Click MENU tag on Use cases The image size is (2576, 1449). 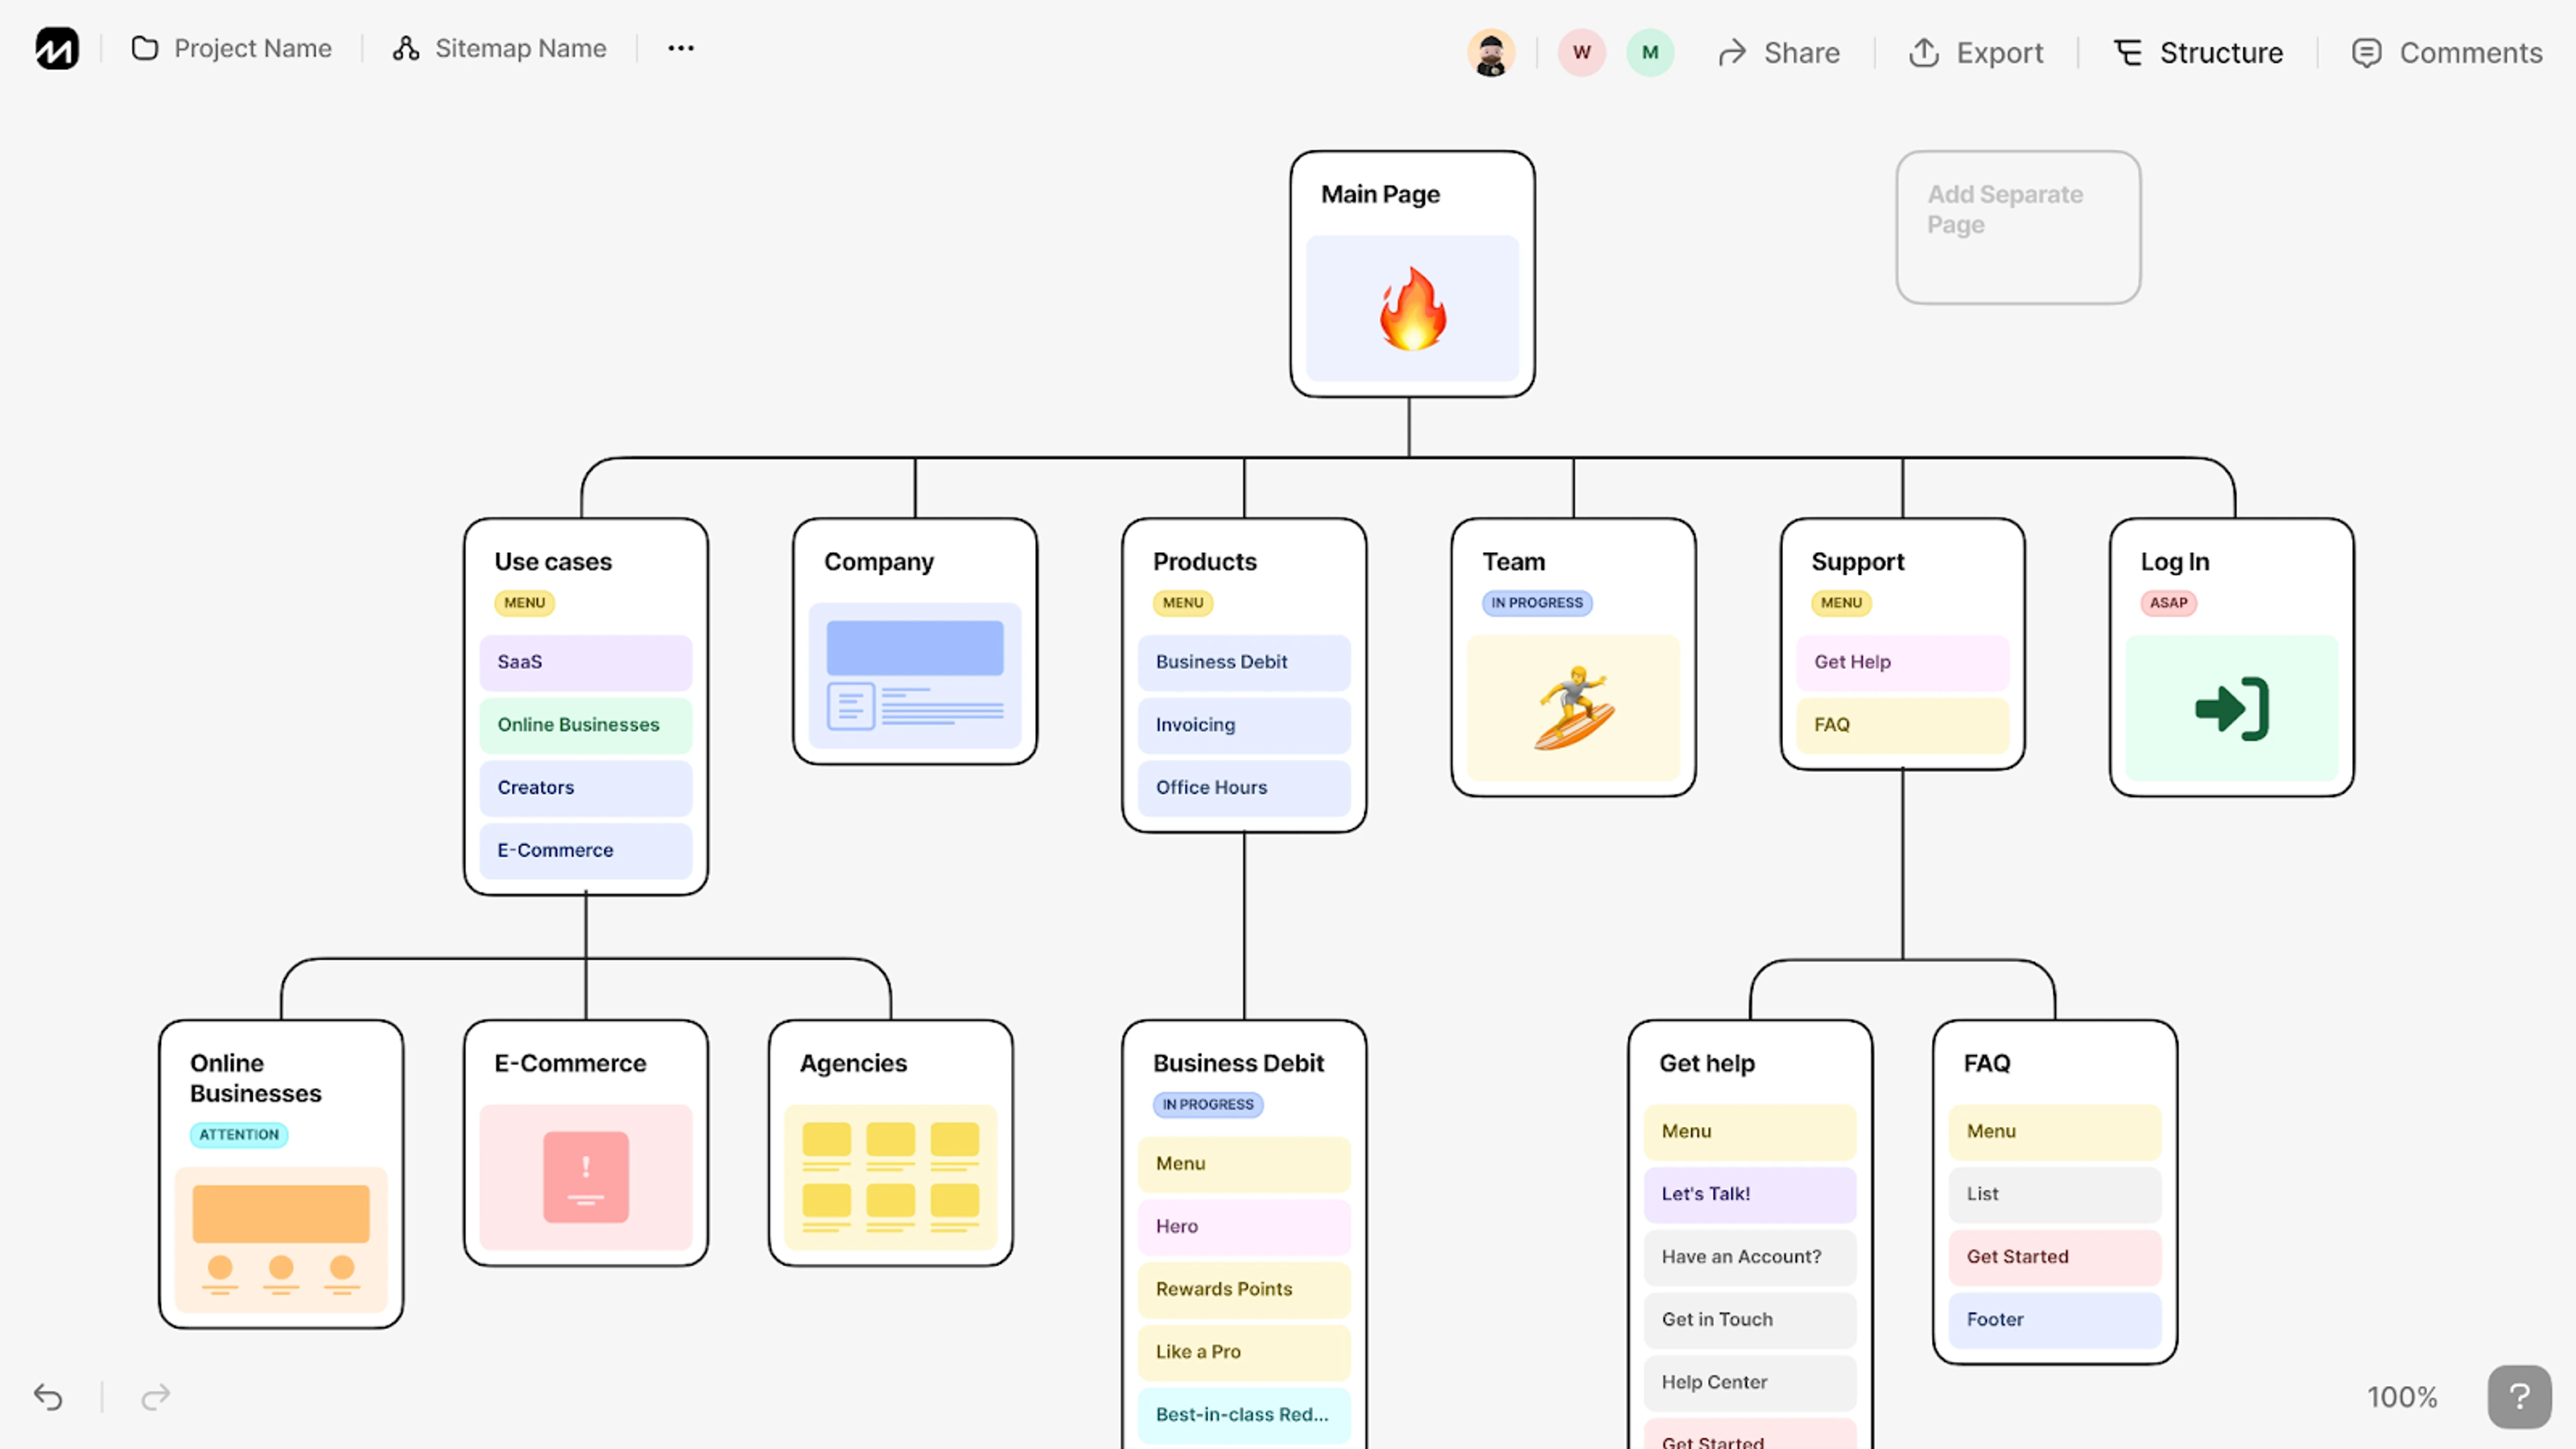[524, 603]
